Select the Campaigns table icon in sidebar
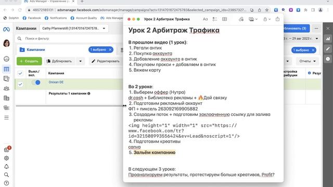Viewport: 333px width, 187px height. point(6,69)
